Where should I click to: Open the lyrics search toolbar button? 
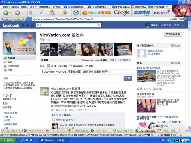pos(142,13)
